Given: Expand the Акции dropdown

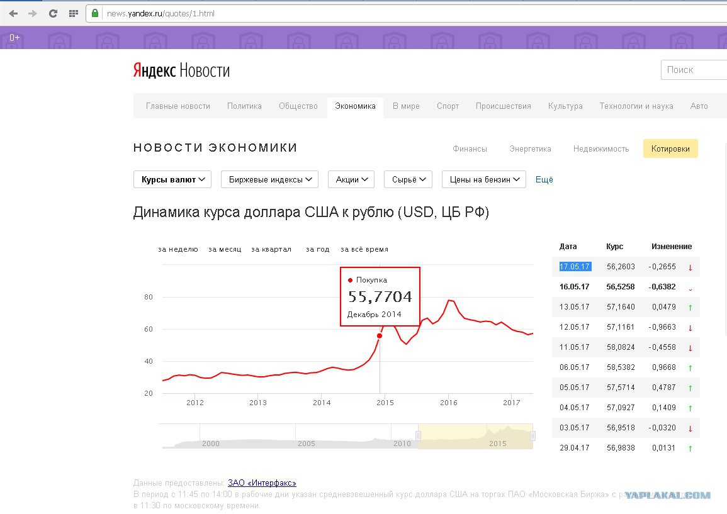Looking at the screenshot, I should pyautogui.click(x=351, y=179).
